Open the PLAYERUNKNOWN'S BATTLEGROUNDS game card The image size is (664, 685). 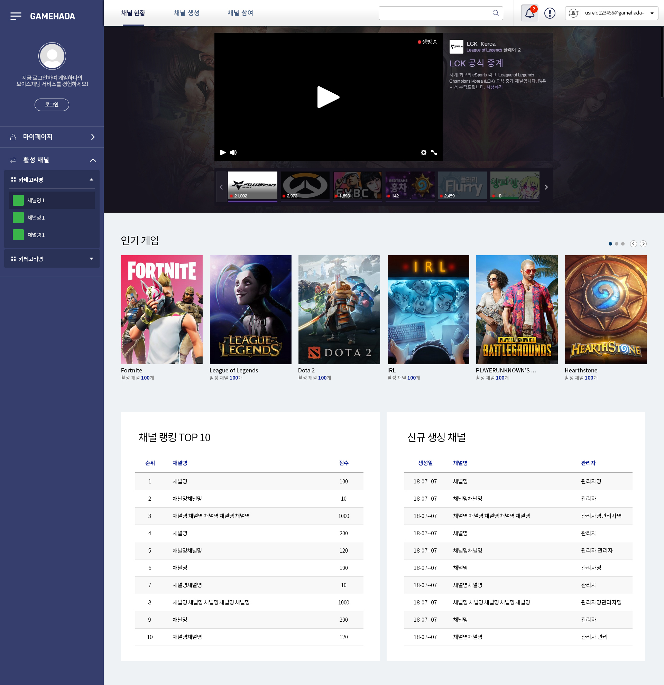point(517,309)
